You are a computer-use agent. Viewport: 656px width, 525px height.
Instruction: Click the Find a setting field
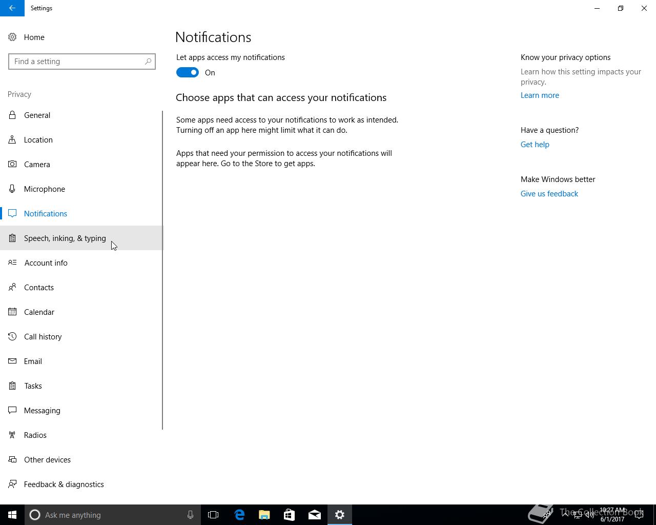click(x=82, y=62)
